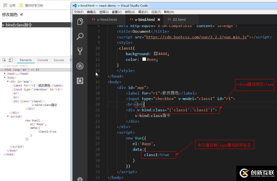The width and height of the screenshot is (277, 181).
Task: Open the Debug view in activity bar
Action: (x=80, y=66)
